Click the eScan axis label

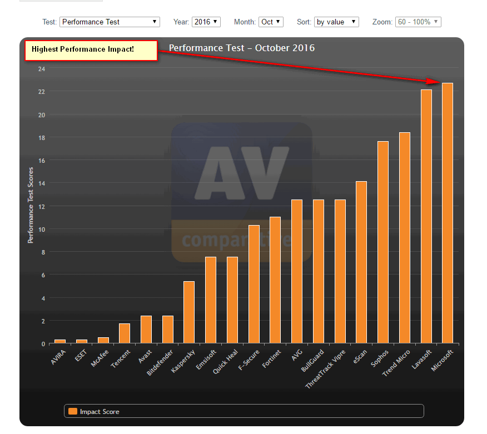(360, 356)
